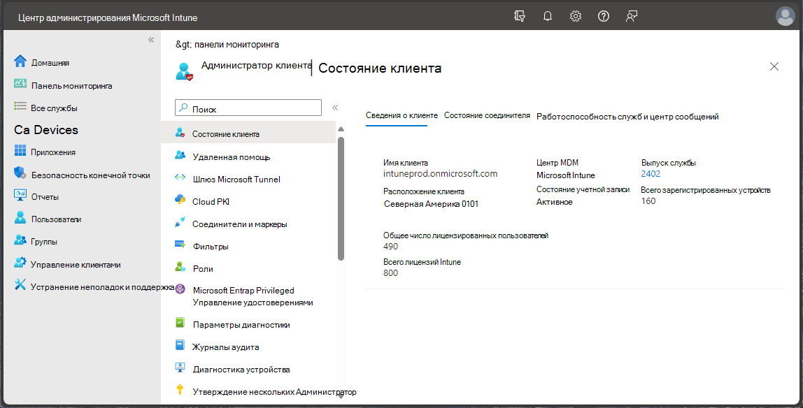Click the Панель мониторинга dashboard icon
The image size is (803, 408).
point(20,85)
